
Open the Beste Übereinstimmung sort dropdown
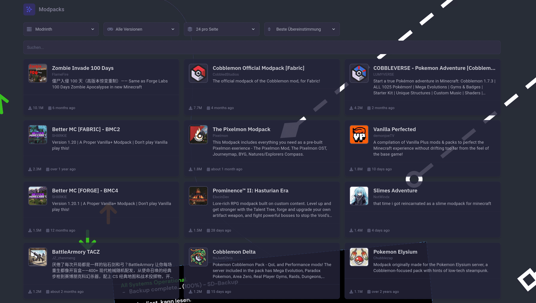click(x=302, y=29)
